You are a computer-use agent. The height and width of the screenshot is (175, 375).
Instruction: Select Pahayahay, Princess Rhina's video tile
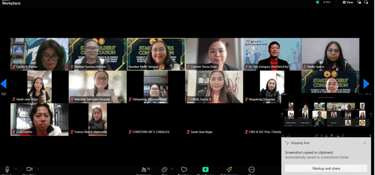(156, 87)
